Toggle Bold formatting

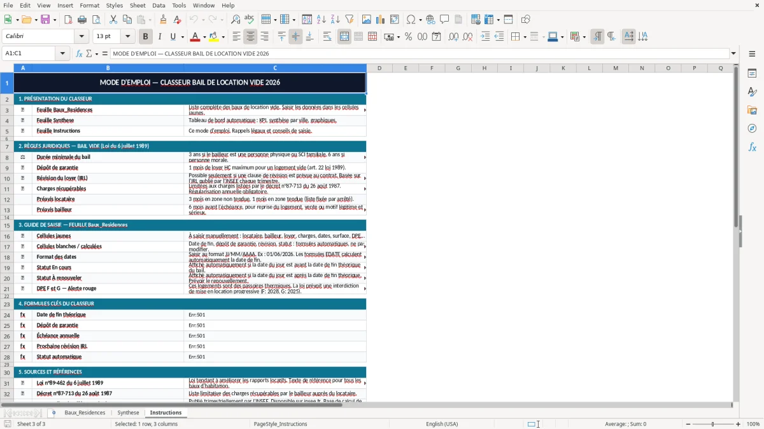coord(145,37)
